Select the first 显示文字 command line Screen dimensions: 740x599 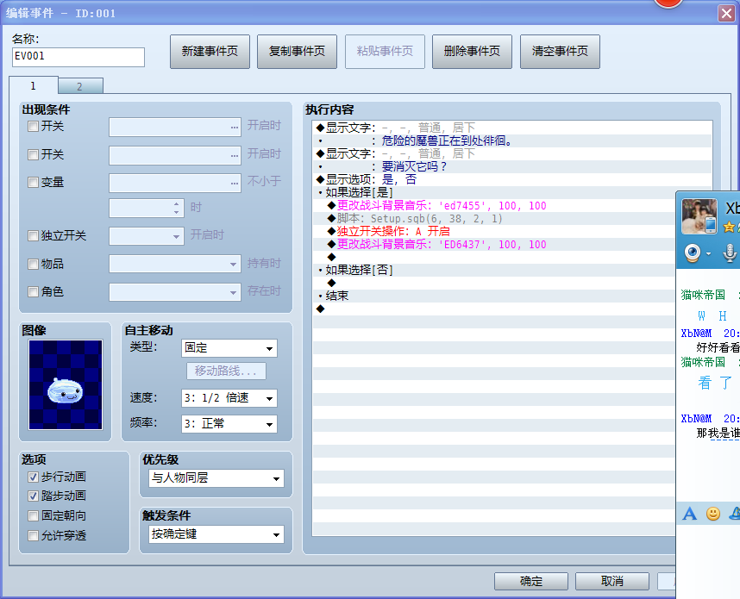tap(512, 128)
